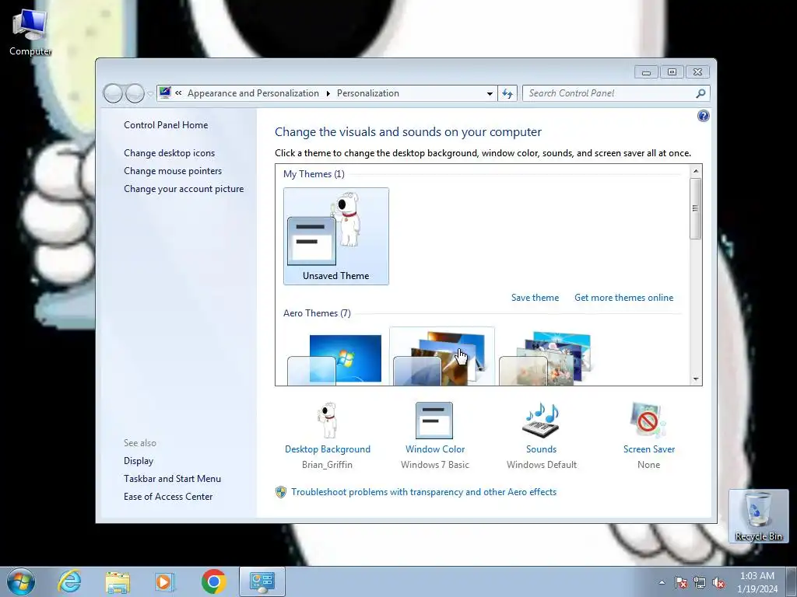Click Get more themes online

[x=623, y=298]
